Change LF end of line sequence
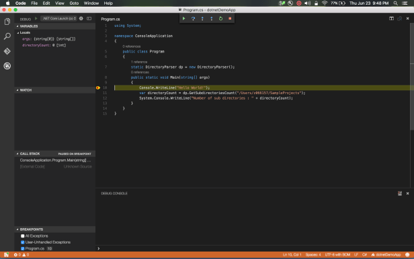Viewport: 414px width, 259px height. click(356, 255)
